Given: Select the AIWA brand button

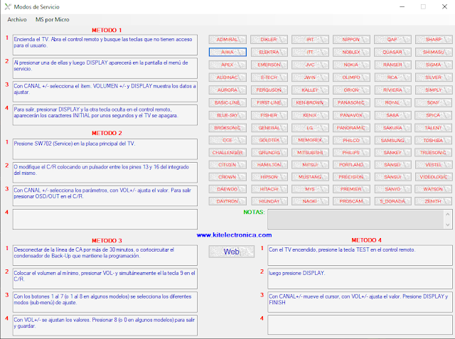Looking at the screenshot, I should (x=227, y=52).
